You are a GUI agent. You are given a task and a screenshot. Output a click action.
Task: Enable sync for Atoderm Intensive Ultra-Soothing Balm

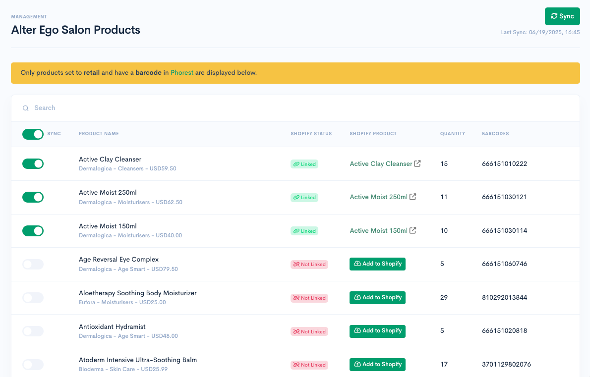[33, 365]
